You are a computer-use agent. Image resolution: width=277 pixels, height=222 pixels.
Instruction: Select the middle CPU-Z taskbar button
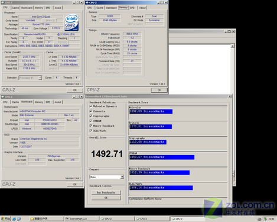(x=152, y=218)
